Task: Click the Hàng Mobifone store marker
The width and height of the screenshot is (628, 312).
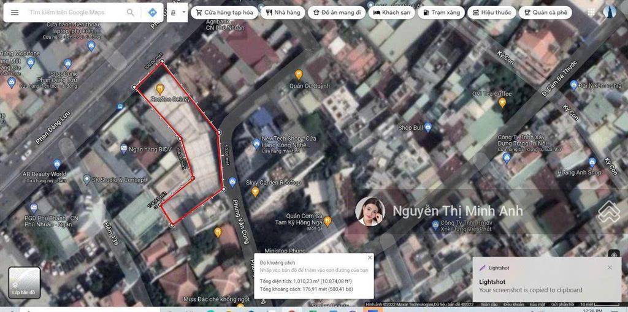Action: 30,62
